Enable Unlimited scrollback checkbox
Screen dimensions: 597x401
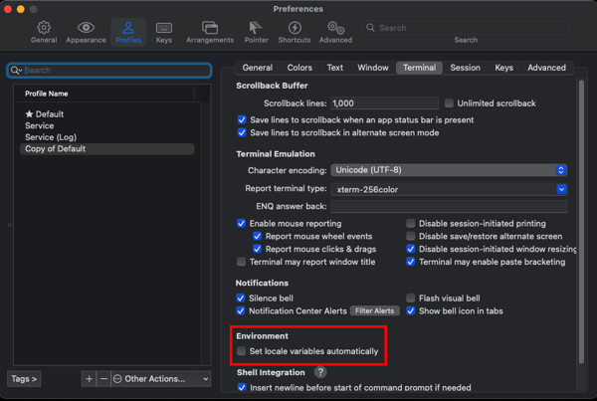point(449,103)
